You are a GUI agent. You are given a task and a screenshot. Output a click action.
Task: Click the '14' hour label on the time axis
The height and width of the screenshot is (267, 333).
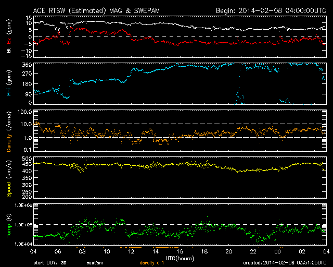click(156, 252)
